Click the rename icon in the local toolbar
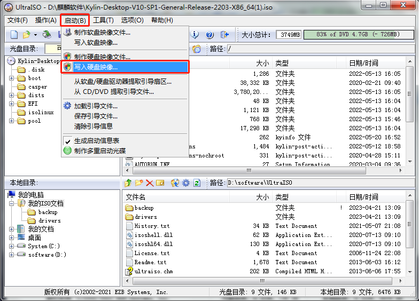Viewport: 419px width, 301px height. [x=160, y=183]
